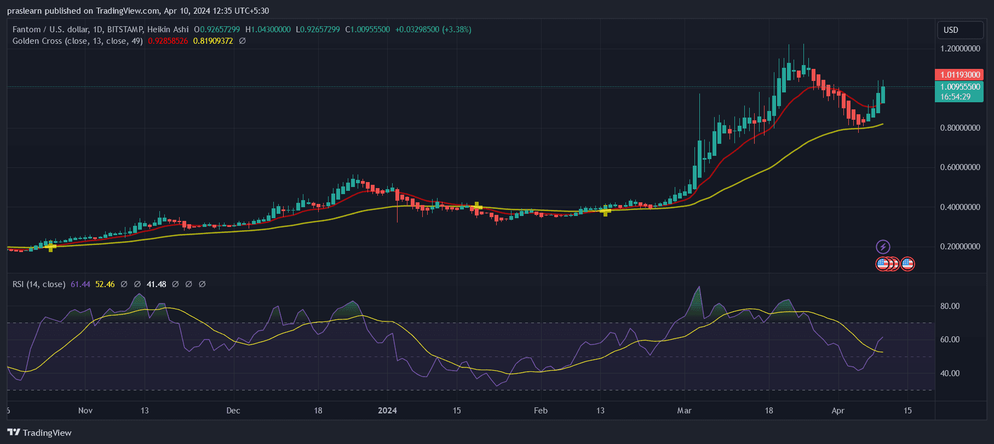This screenshot has width=994, height=444.
Task: Click the high value H1.04300000
Action: pyautogui.click(x=268, y=30)
